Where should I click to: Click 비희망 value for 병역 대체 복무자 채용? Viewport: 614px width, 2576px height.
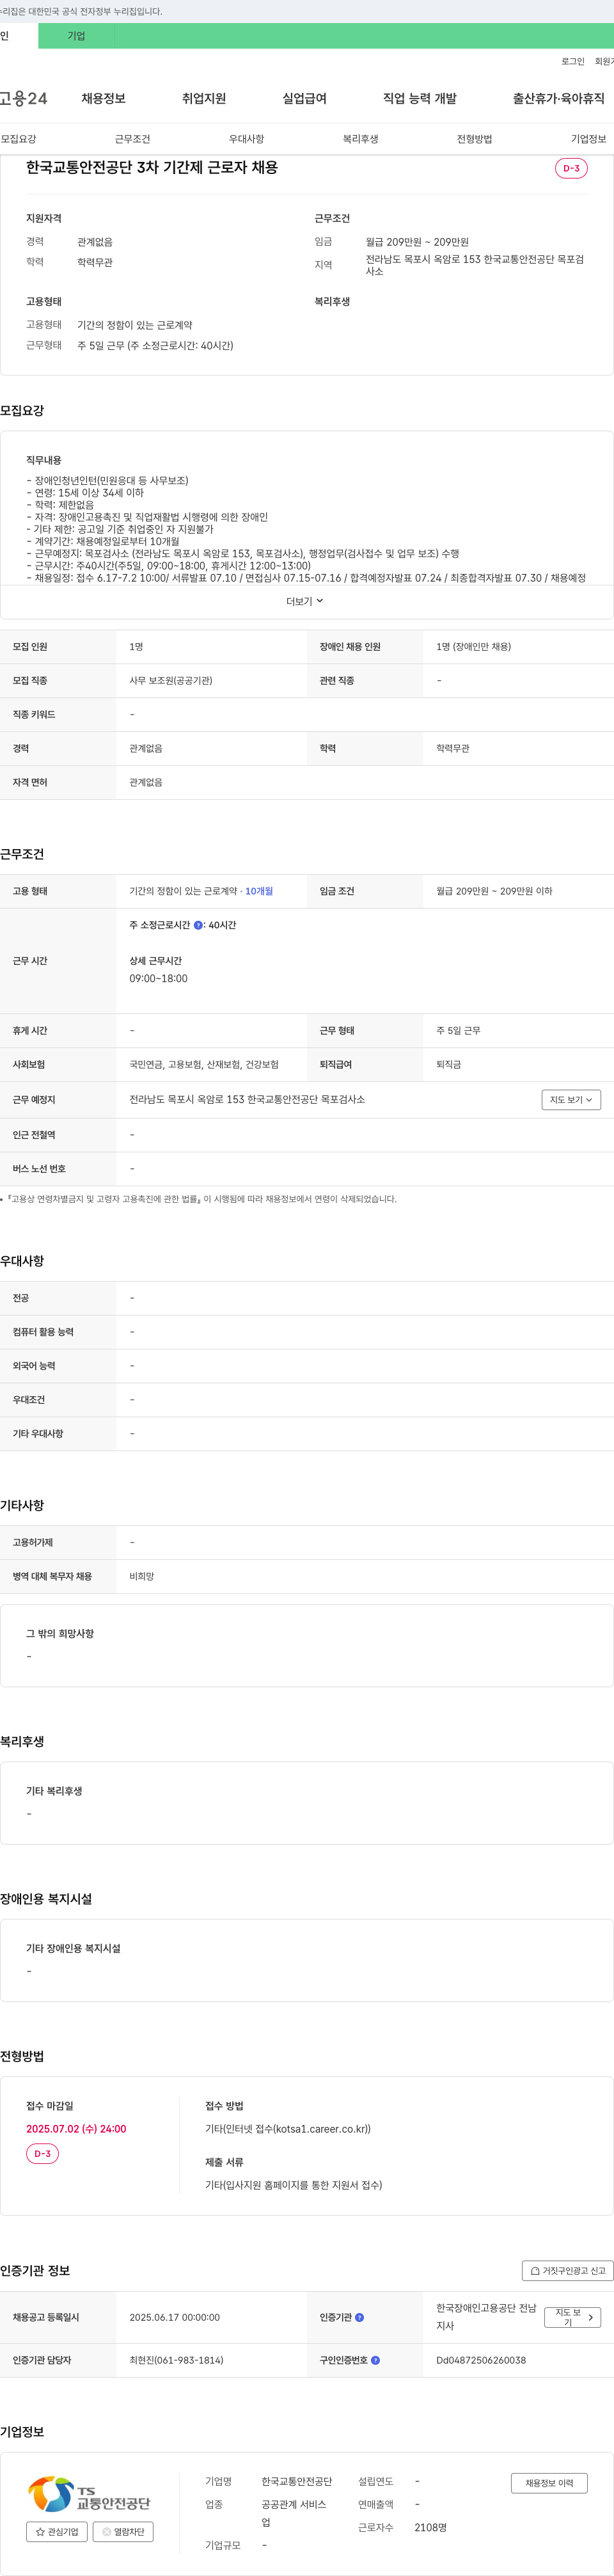tap(142, 1576)
